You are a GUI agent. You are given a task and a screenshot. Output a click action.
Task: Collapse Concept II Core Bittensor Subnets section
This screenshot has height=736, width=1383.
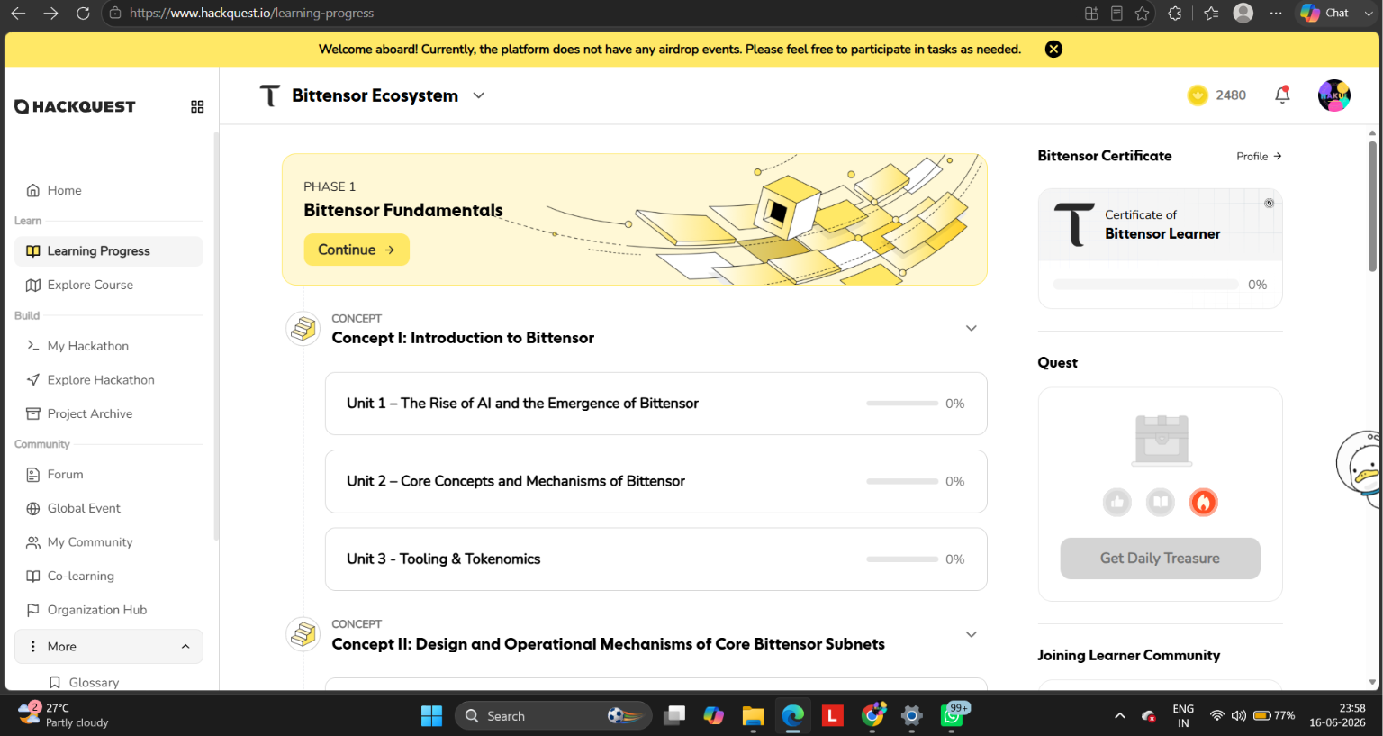972,634
